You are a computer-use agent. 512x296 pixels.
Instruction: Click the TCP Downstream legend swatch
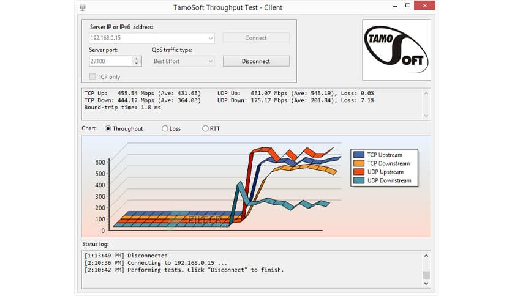pos(359,163)
